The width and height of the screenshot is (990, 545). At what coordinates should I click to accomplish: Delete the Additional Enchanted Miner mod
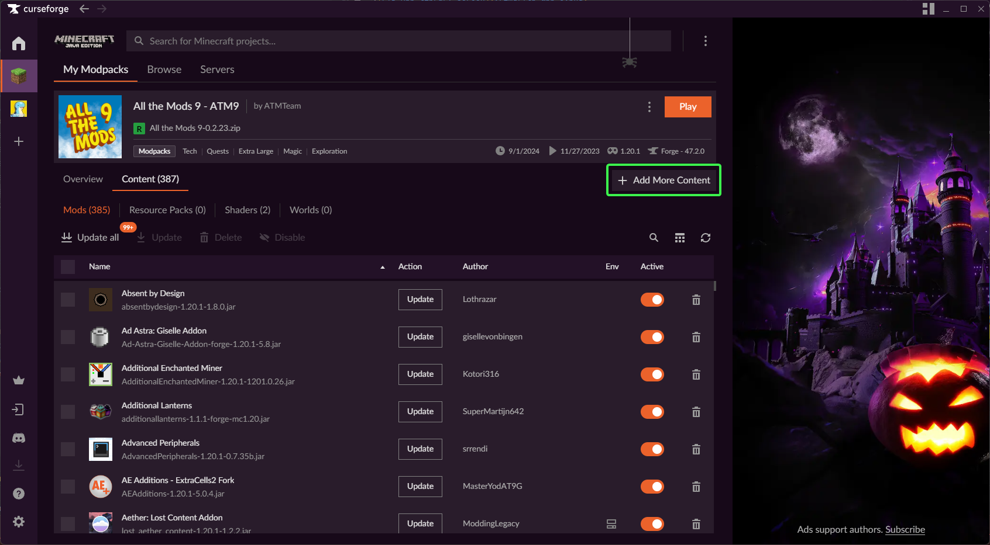(696, 374)
